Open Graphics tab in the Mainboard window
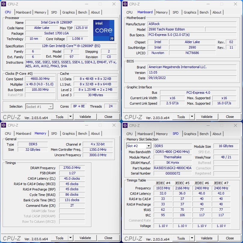Image resolution: width=243 pixels, height=243 pixels. (190, 12)
